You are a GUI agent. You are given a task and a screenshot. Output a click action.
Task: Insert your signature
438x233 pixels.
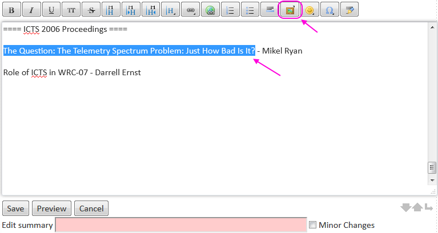[x=349, y=10]
